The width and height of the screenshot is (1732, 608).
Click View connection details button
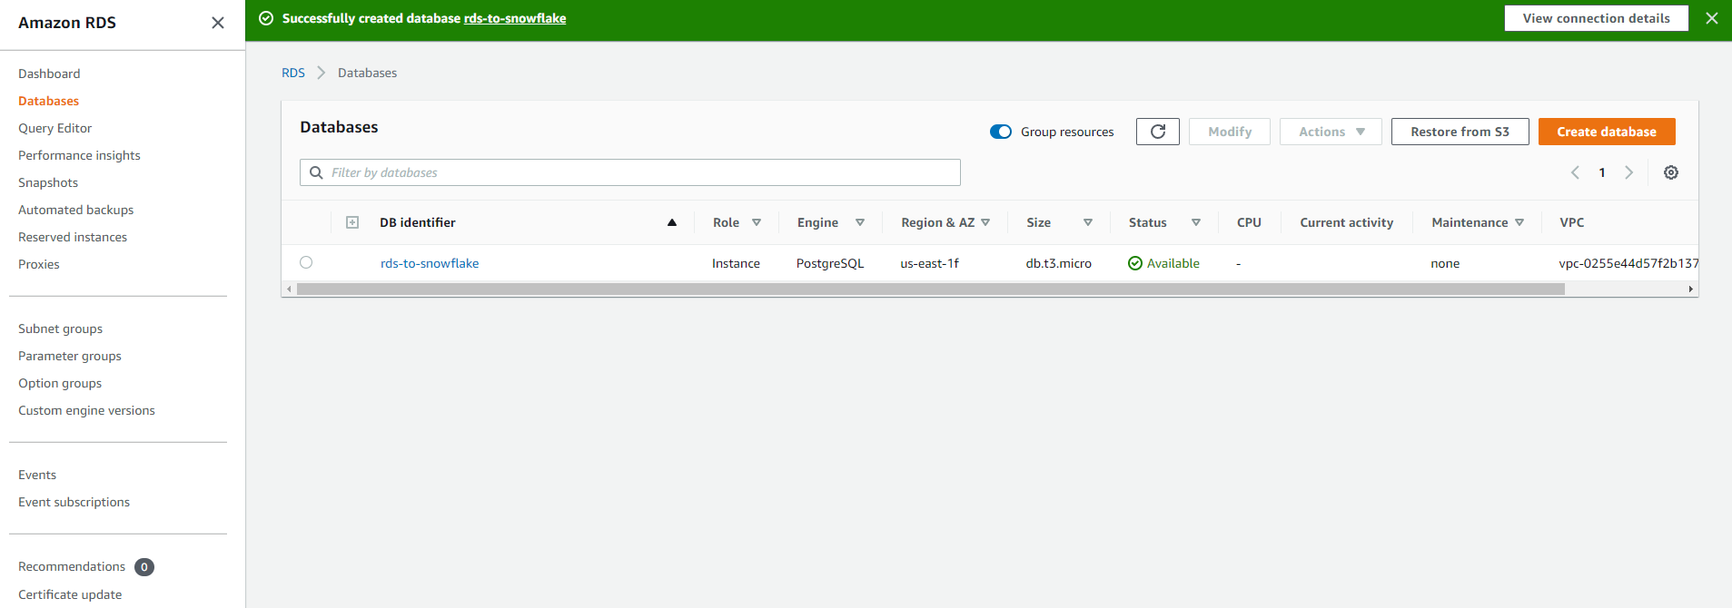coord(1596,18)
